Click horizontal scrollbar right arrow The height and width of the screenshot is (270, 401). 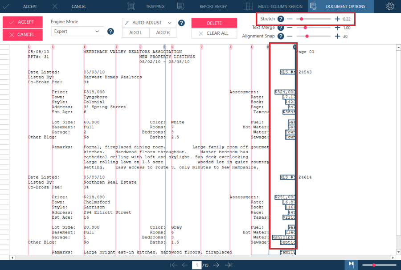[393, 258]
